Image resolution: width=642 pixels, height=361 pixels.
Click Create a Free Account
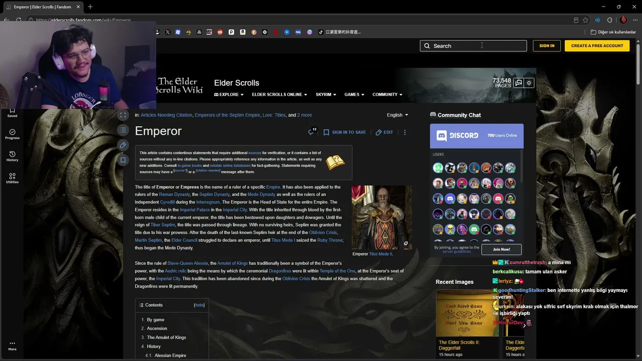point(597,46)
